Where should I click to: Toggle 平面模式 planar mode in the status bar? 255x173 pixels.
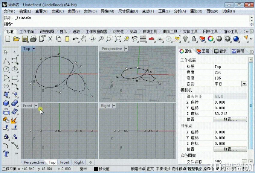point(163,169)
